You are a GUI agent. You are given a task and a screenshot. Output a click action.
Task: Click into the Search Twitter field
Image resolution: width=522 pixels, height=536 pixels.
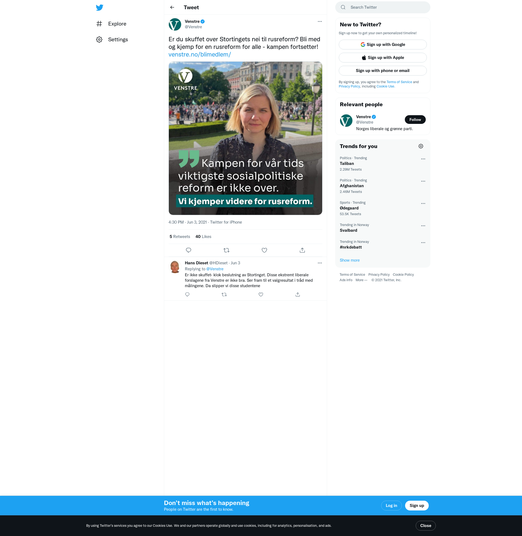point(383,7)
